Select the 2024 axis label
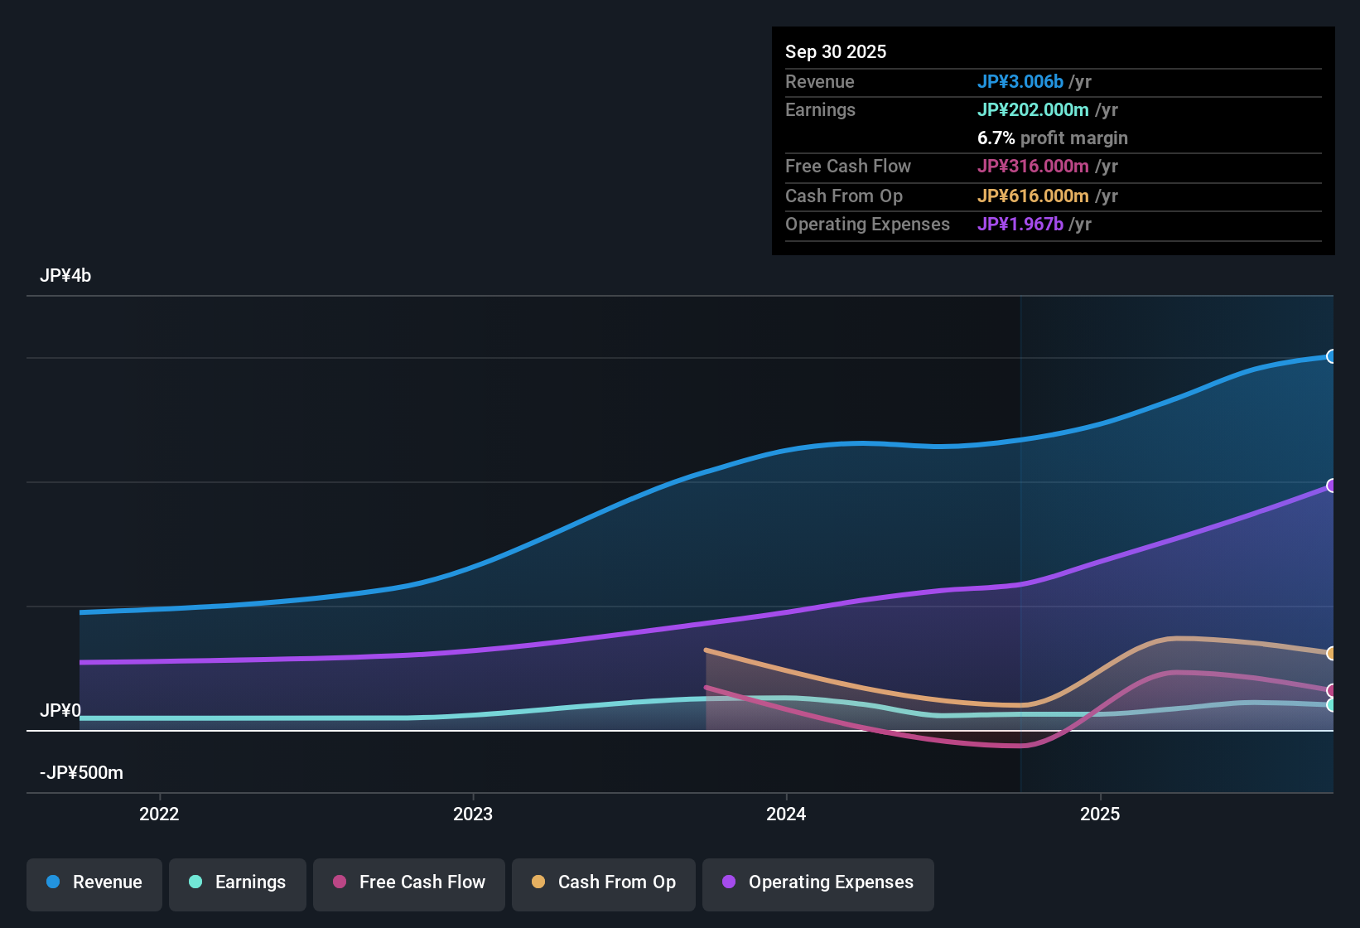The image size is (1360, 928). 786,814
